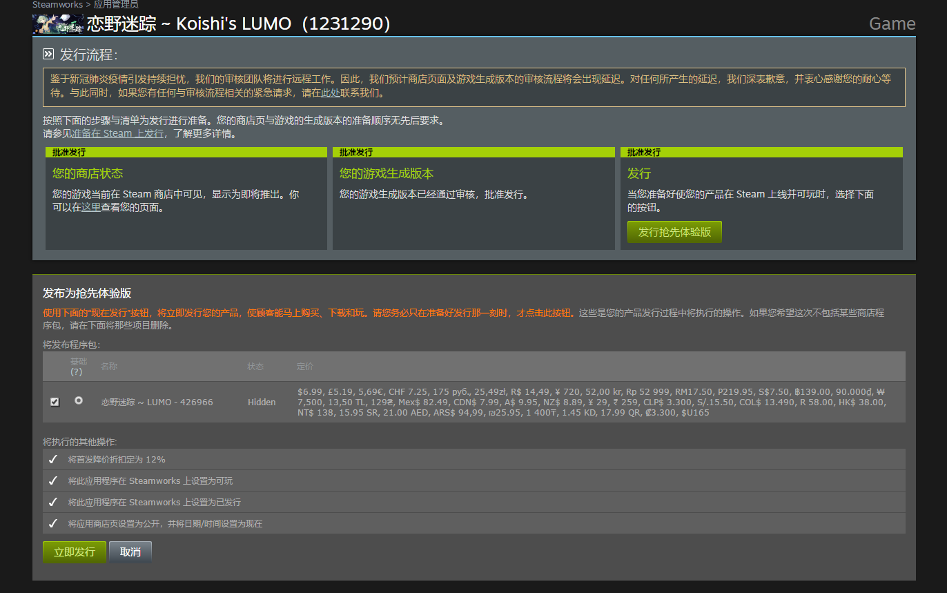947x593 pixels.
Task: Select the base package radio button
Action: pos(79,400)
